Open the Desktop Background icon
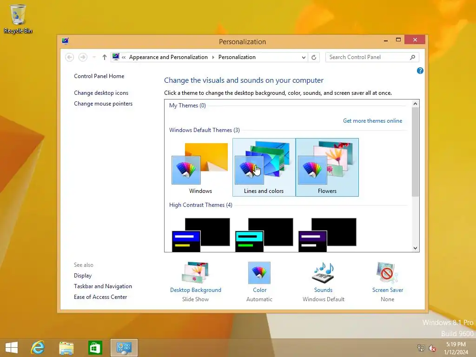Screen dimensions: 476x357 tap(196, 272)
